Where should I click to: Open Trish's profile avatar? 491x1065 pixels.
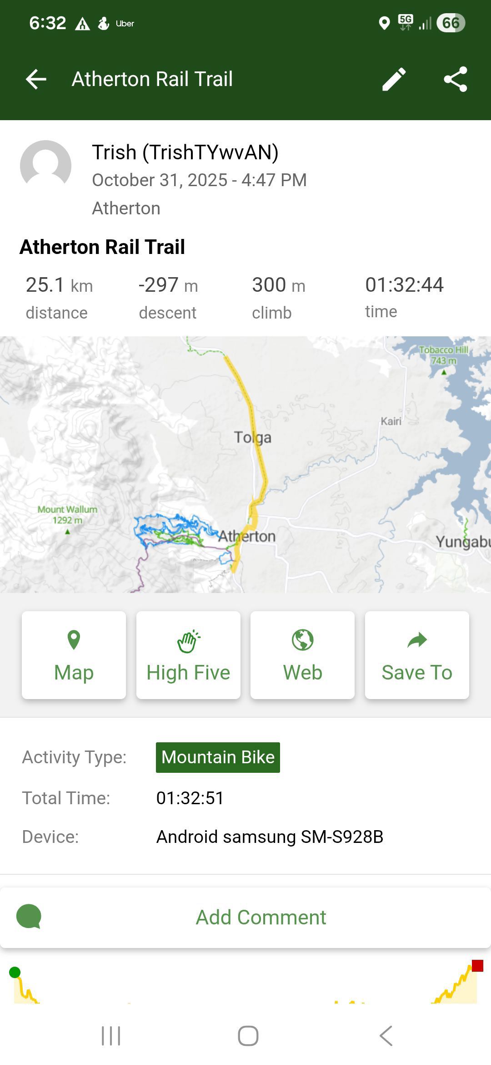point(45,166)
